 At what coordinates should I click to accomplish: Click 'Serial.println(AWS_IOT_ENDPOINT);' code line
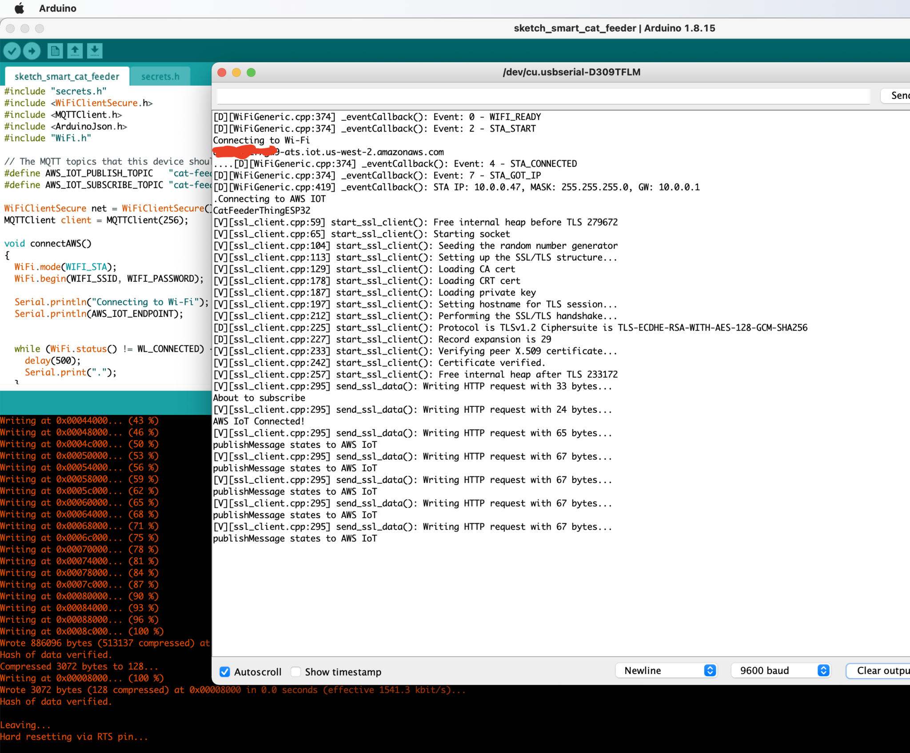tap(99, 314)
